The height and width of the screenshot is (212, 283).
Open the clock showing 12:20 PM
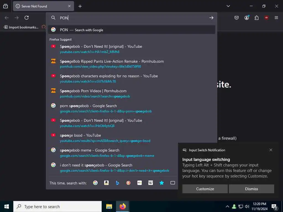click(260, 206)
